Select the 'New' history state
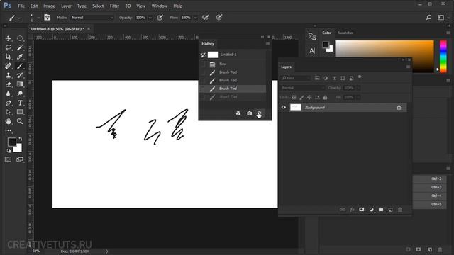The image size is (454, 255). pyautogui.click(x=233, y=64)
